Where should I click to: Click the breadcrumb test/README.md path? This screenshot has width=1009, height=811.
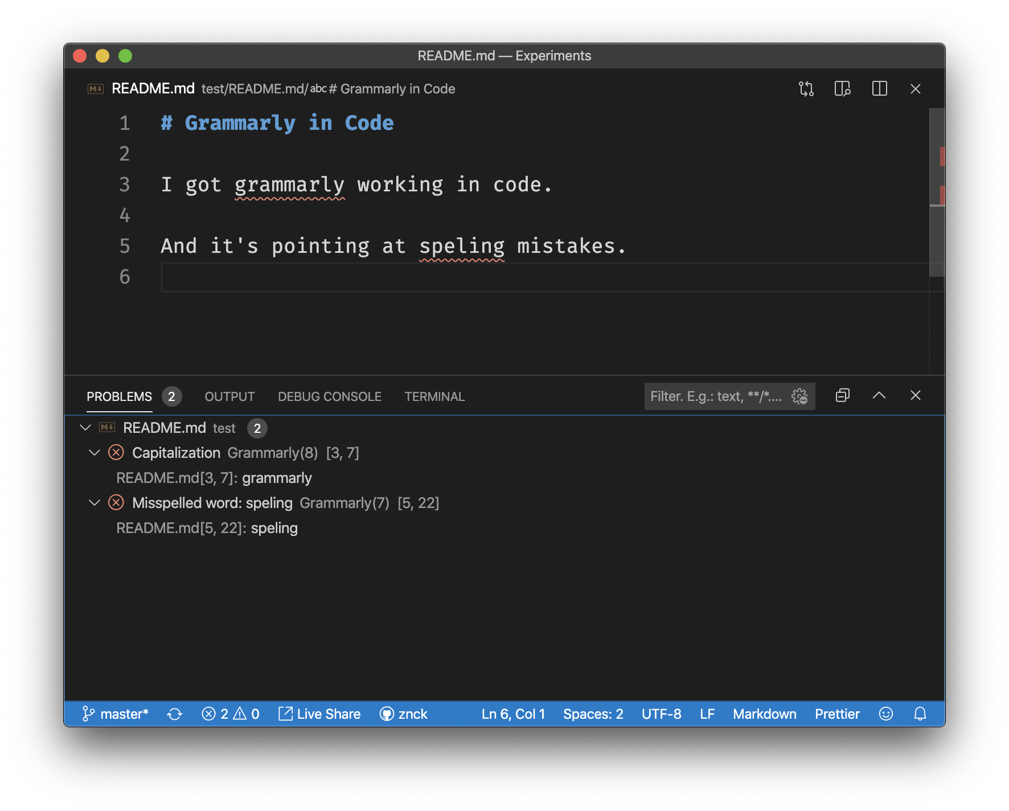[x=255, y=89]
